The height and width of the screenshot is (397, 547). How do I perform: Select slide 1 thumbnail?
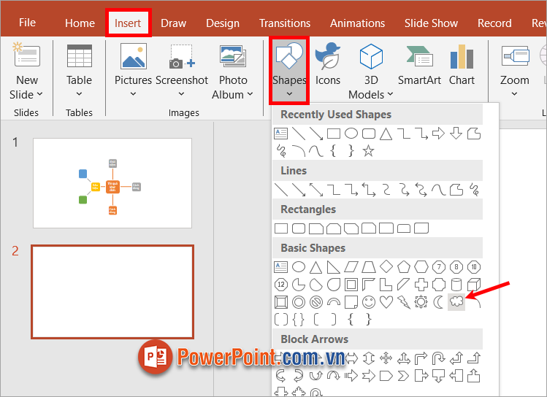point(112,183)
